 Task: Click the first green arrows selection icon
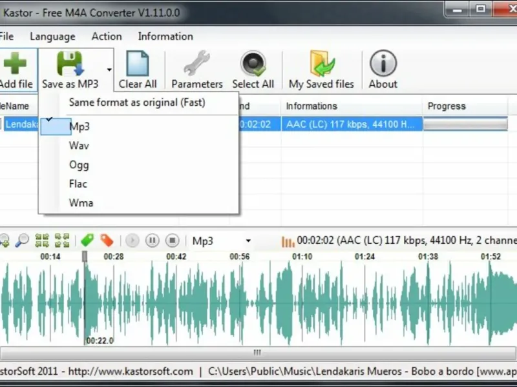(x=42, y=241)
